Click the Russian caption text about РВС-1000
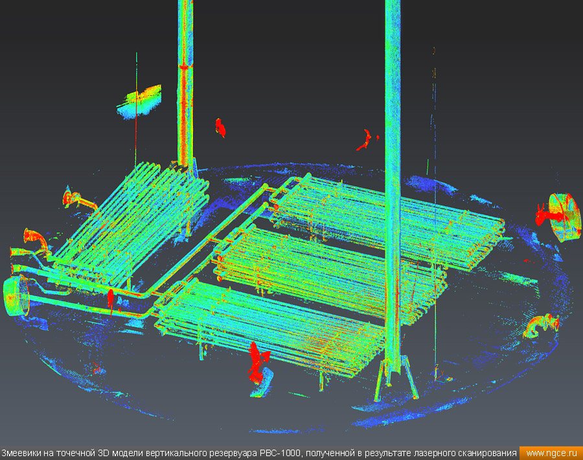Image resolution: width=583 pixels, height=460 pixels. 259,454
